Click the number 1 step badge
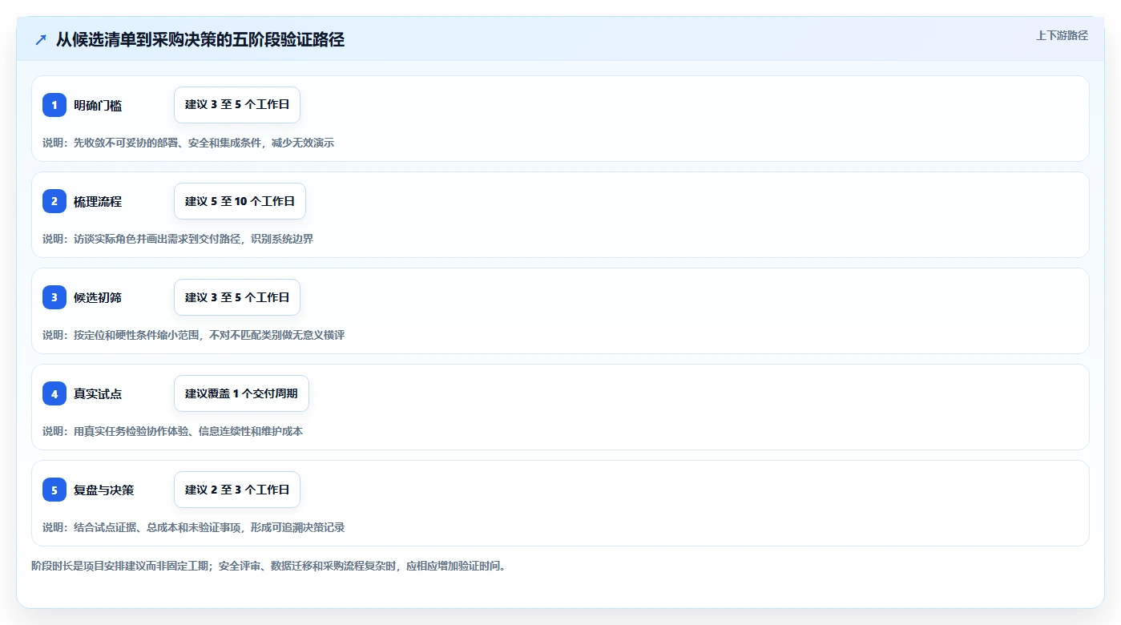This screenshot has height=625, width=1121. point(54,105)
